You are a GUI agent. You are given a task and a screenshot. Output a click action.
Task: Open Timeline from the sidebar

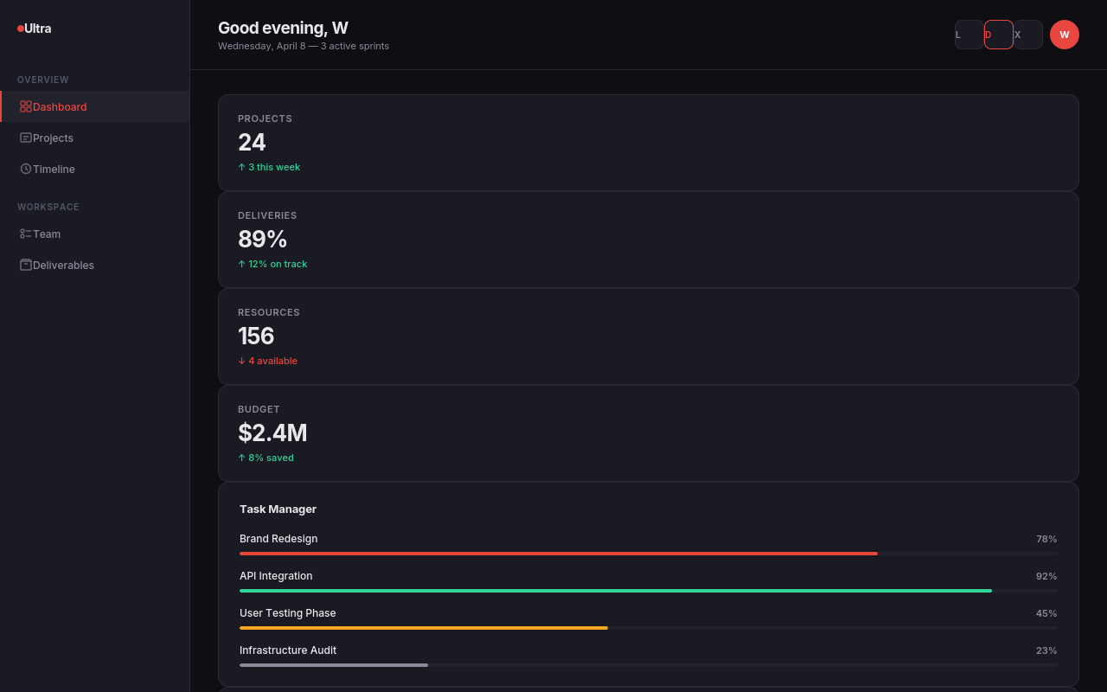tap(95, 169)
